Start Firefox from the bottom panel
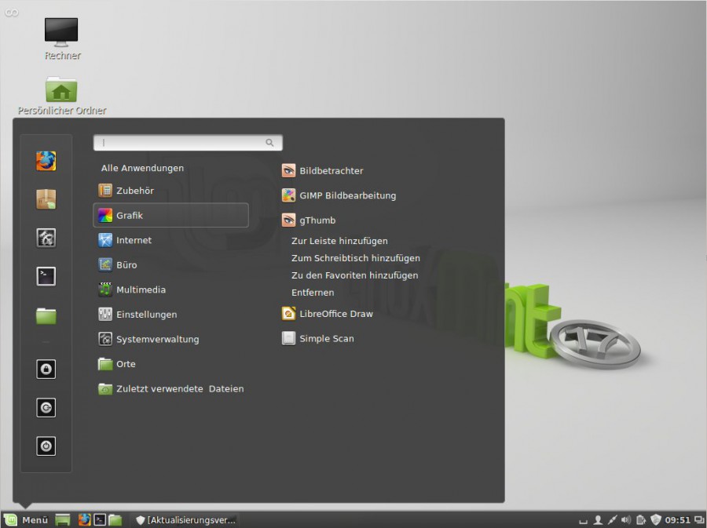Screen dimensions: 707x528 pos(84,519)
